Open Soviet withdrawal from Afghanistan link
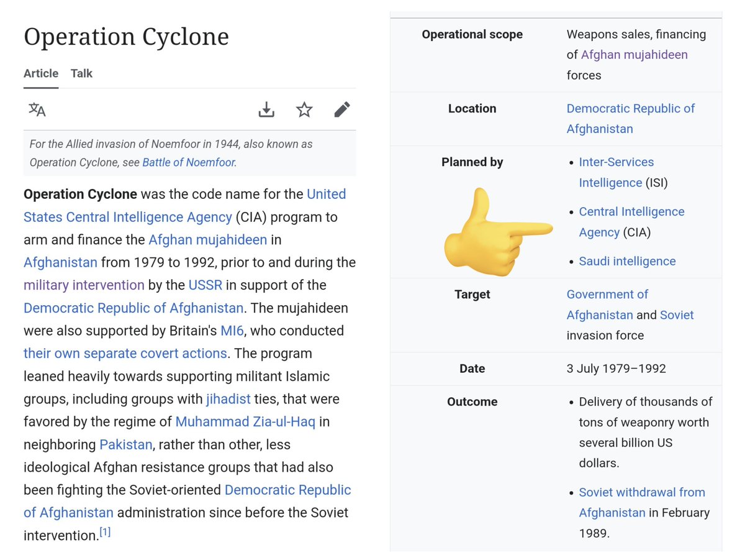Screen dimensions: 745x560 tap(642, 502)
